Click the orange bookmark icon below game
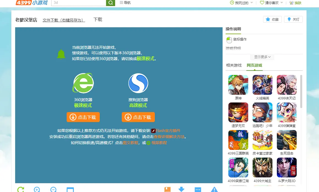Viewport: 319px width, 192px height. click(167, 189)
